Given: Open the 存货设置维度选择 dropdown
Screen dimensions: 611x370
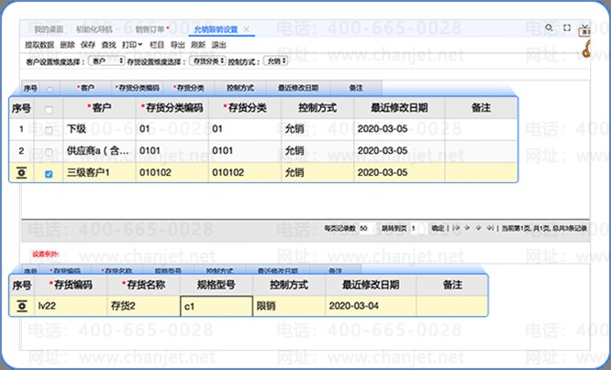Looking at the screenshot, I should pos(207,60).
